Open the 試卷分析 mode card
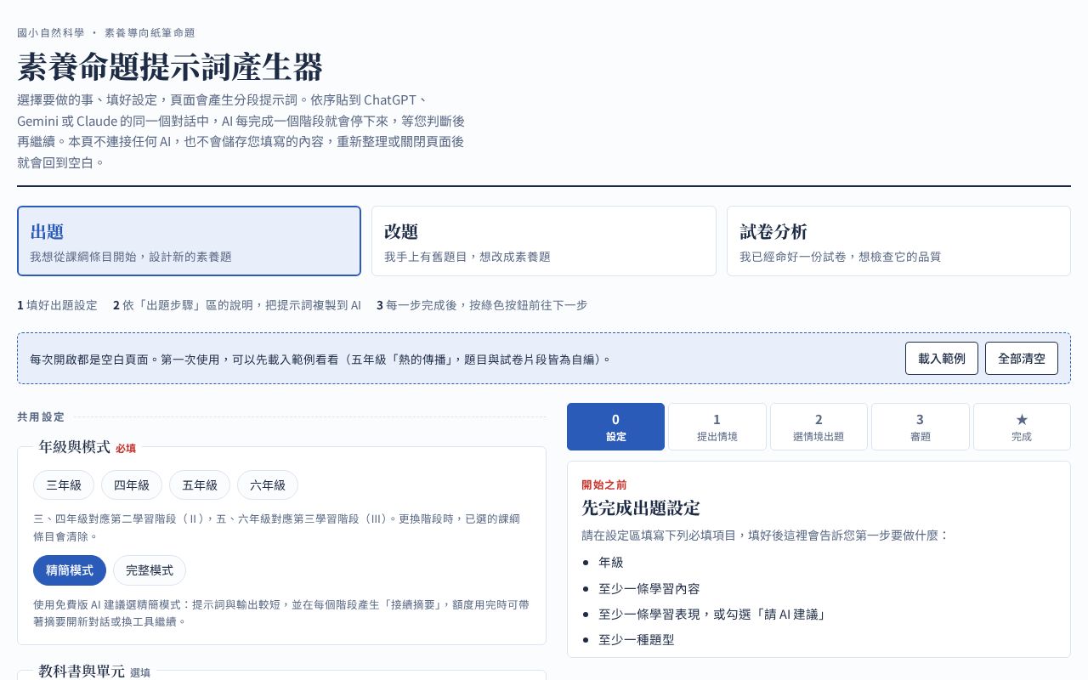The image size is (1088, 680). point(898,241)
